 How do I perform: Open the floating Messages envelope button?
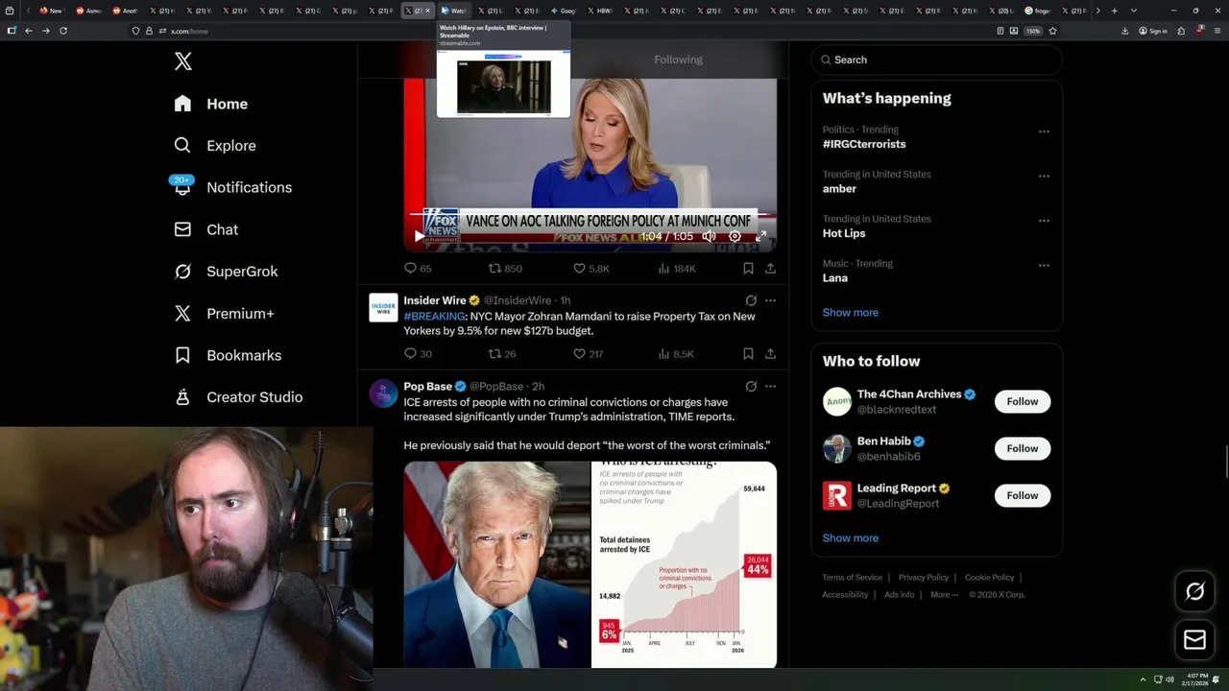point(1194,639)
